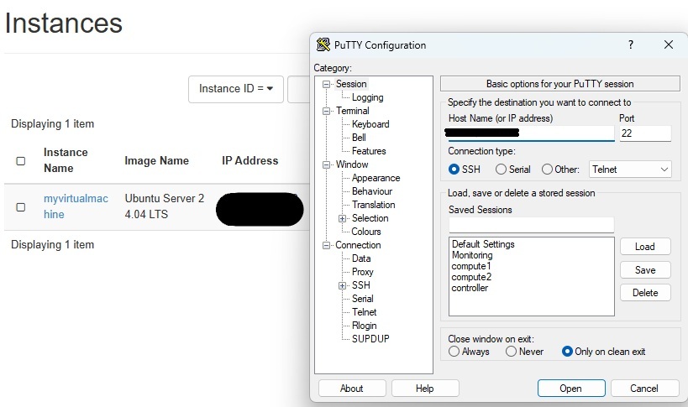Viewport: 688px width, 407px height.
Task: Load the selected saved session
Action: (645, 247)
